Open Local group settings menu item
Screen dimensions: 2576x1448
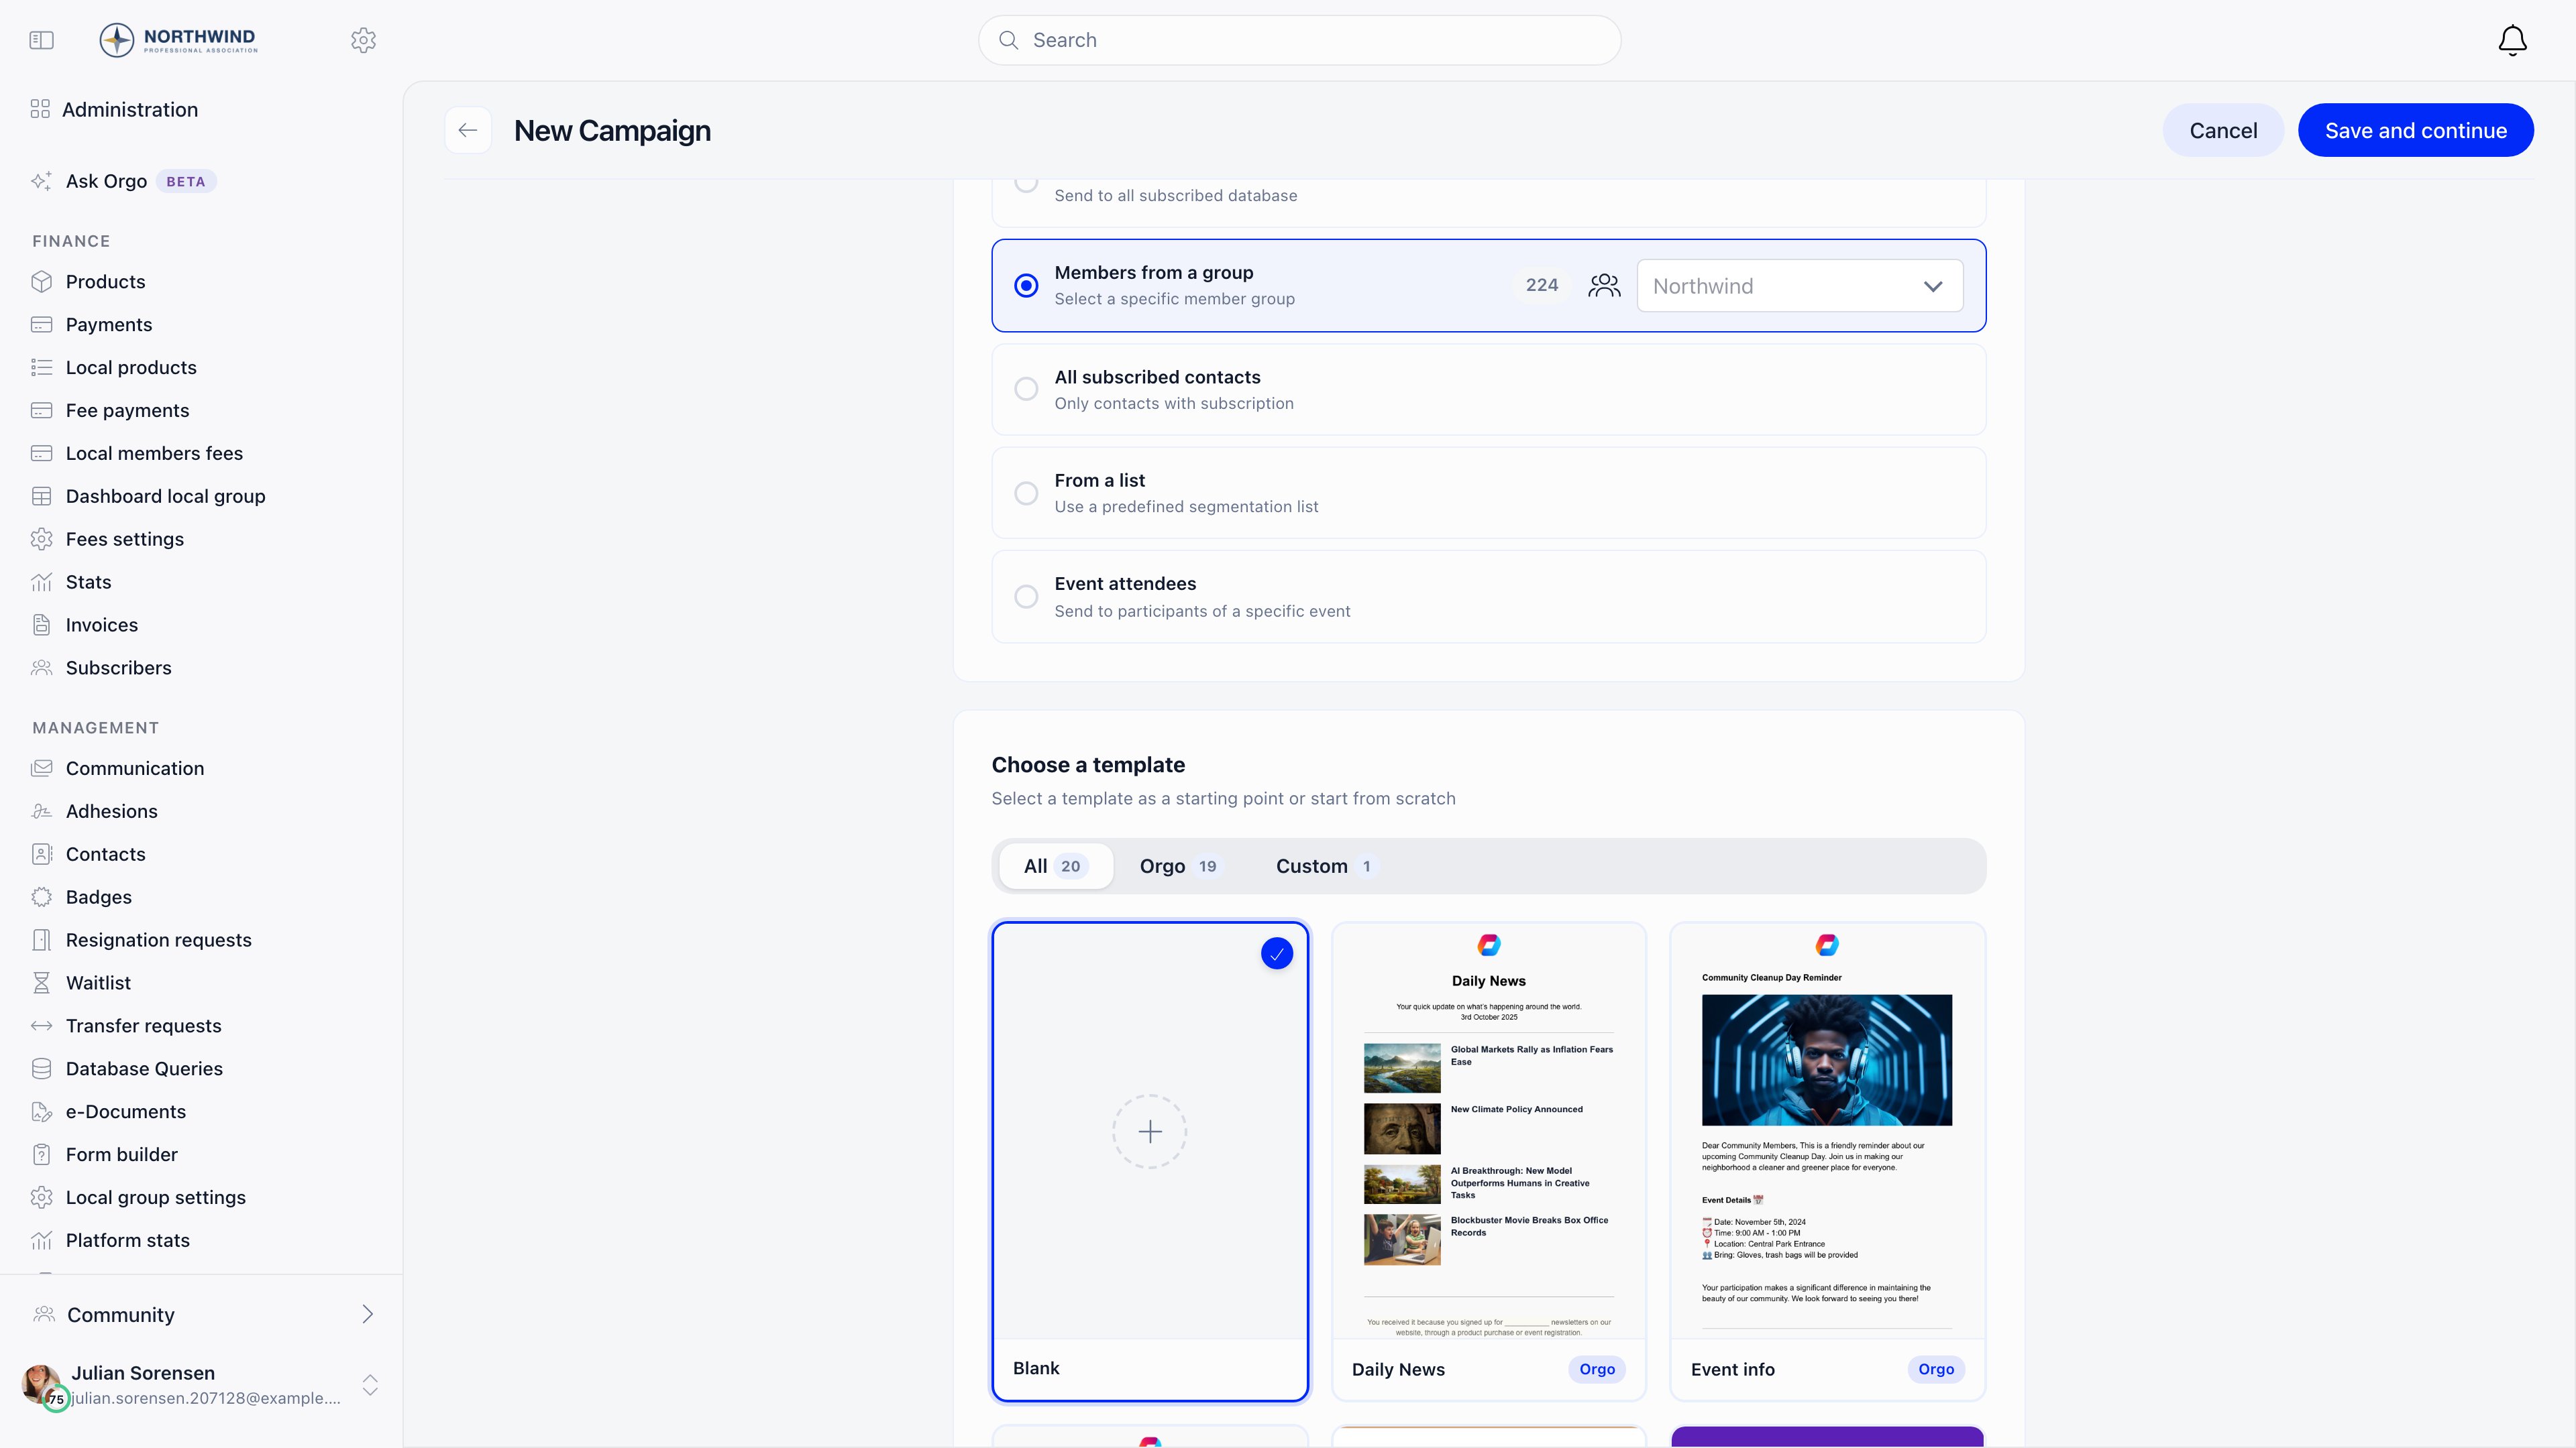[x=156, y=1197]
